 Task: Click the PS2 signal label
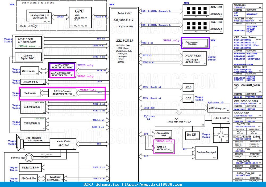(185, 149)
